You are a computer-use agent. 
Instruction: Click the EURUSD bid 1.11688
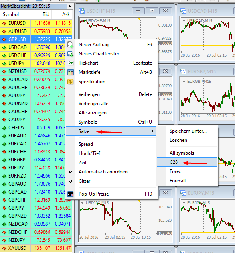click(x=42, y=23)
